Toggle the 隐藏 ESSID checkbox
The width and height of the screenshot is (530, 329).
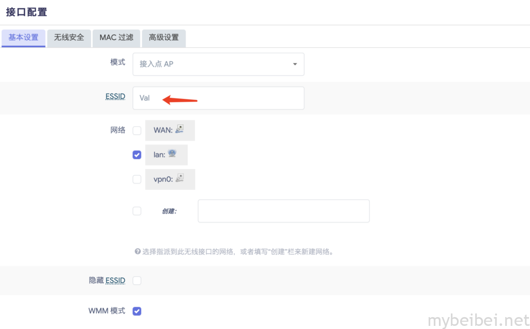[x=137, y=280]
